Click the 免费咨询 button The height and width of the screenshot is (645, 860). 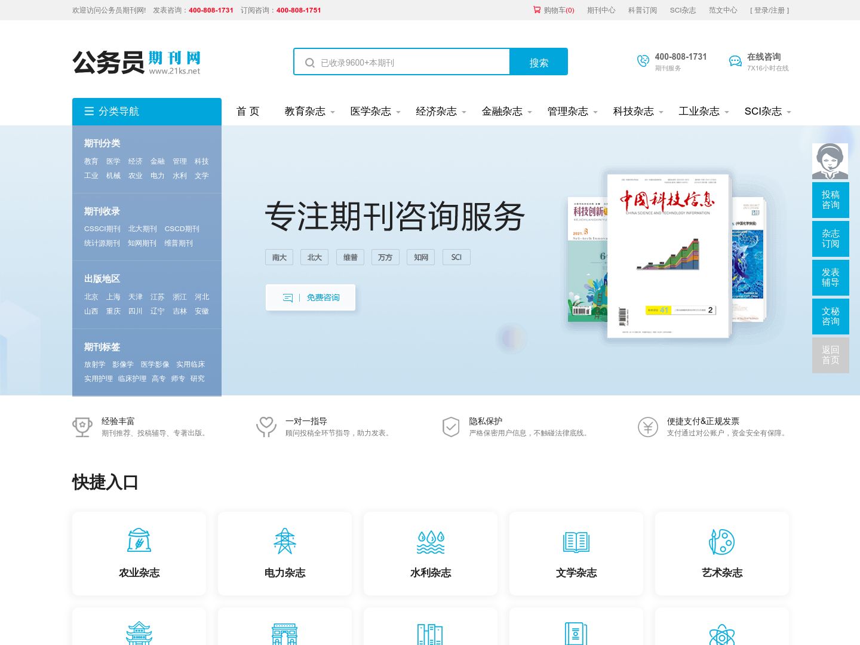click(x=311, y=297)
